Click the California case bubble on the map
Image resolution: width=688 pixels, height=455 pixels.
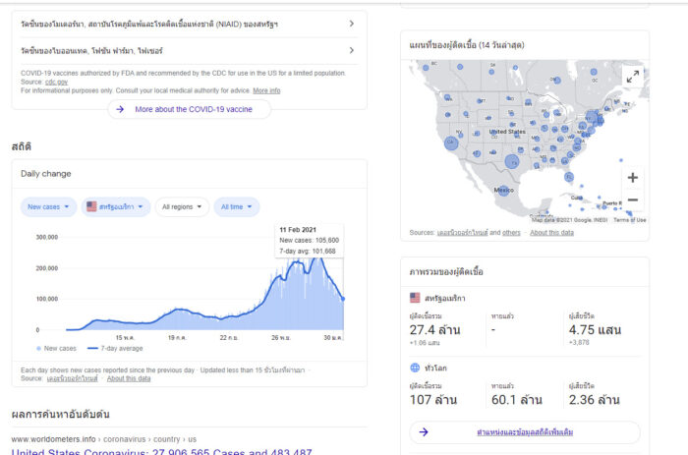(x=451, y=142)
